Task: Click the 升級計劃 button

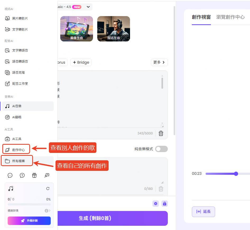Action: coord(29,220)
